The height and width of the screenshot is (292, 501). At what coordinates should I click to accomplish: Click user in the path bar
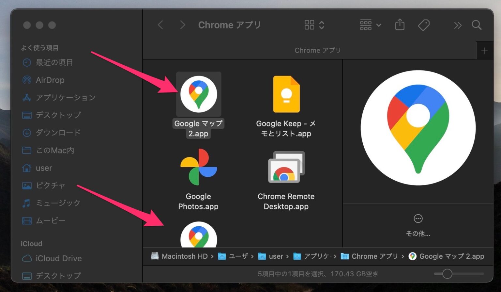271,256
